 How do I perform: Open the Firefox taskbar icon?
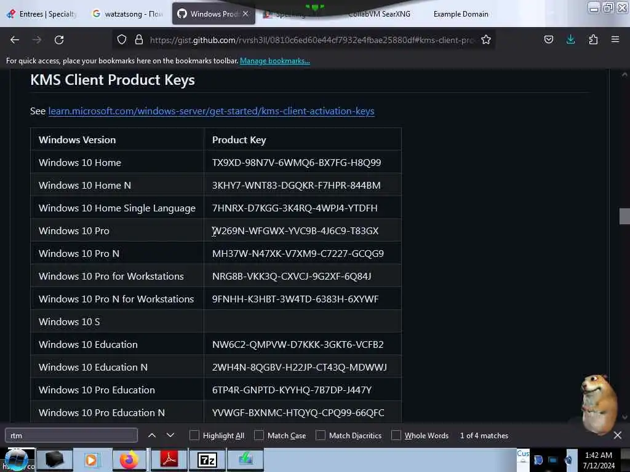(129, 460)
